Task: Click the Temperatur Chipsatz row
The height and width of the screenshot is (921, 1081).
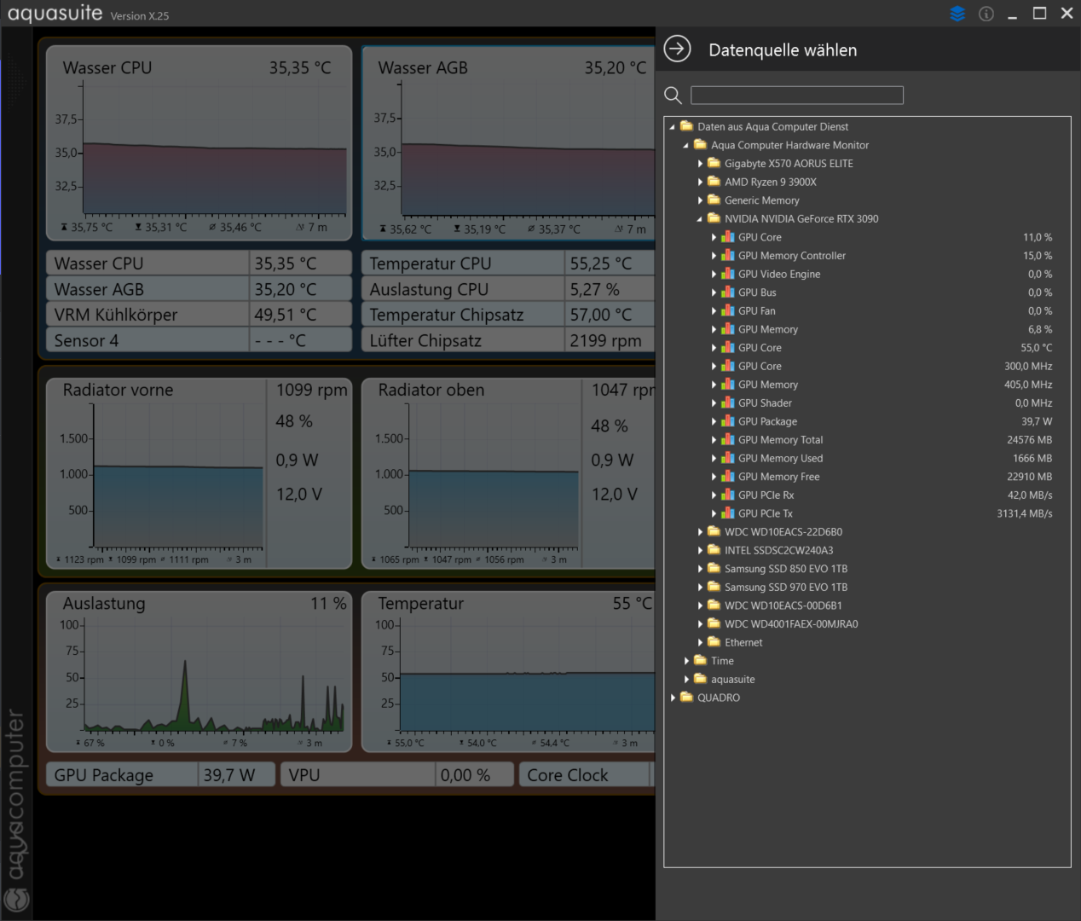Action: (509, 314)
